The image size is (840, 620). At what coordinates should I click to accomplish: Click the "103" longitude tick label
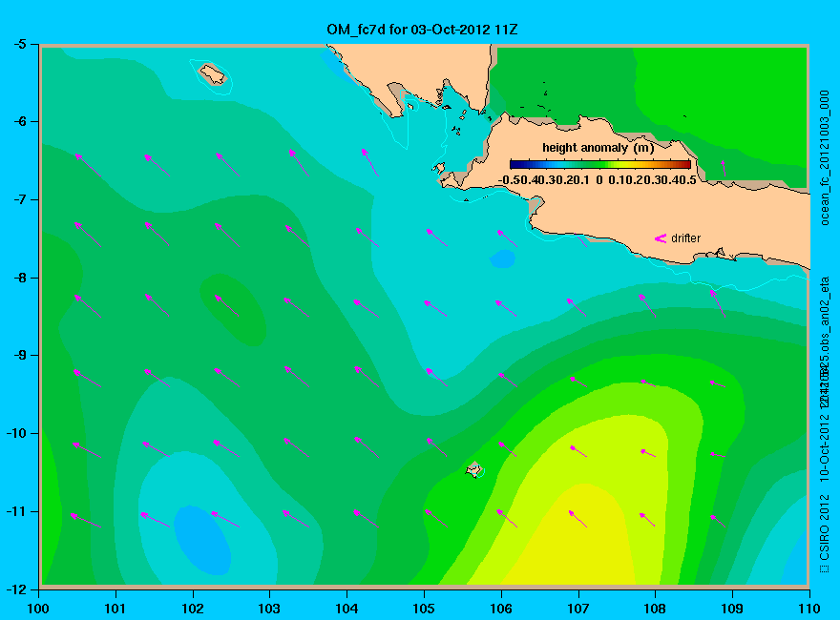click(x=269, y=609)
